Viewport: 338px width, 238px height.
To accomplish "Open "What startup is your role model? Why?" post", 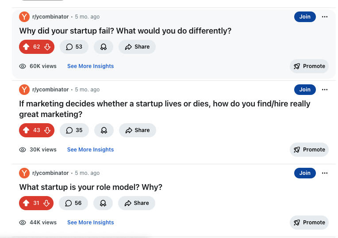I will (x=91, y=187).
